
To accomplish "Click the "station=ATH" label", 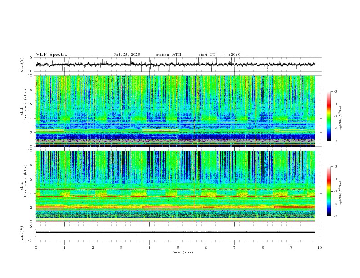I will pyautogui.click(x=169, y=55).
